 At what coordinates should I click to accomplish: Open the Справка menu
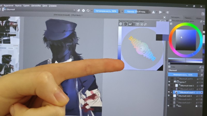tap(53, 6)
